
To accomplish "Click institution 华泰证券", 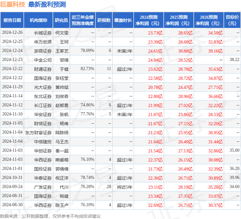I will (x=43, y=178).
